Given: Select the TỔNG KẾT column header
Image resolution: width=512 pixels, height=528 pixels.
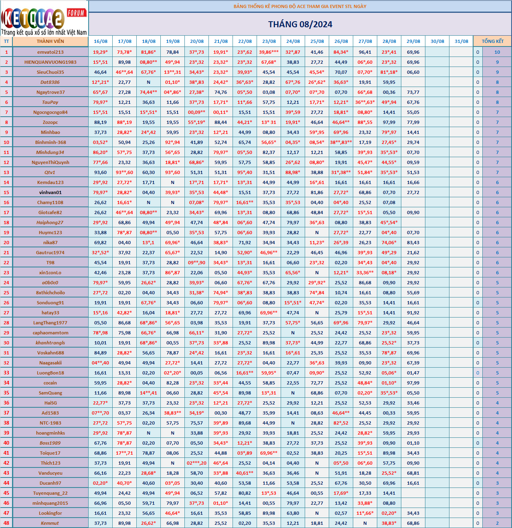Looking at the screenshot, I should click(x=492, y=41).
